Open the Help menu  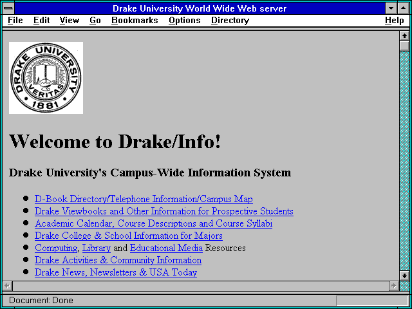395,20
